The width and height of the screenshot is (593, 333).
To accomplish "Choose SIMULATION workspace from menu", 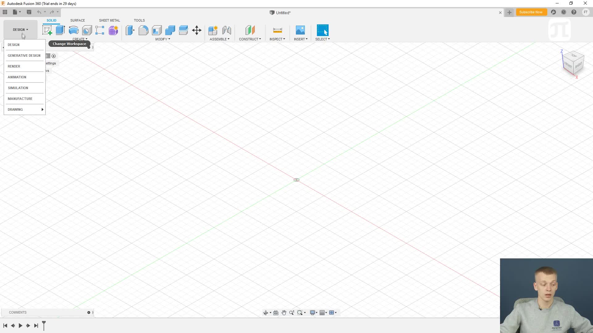I will pyautogui.click(x=24, y=88).
